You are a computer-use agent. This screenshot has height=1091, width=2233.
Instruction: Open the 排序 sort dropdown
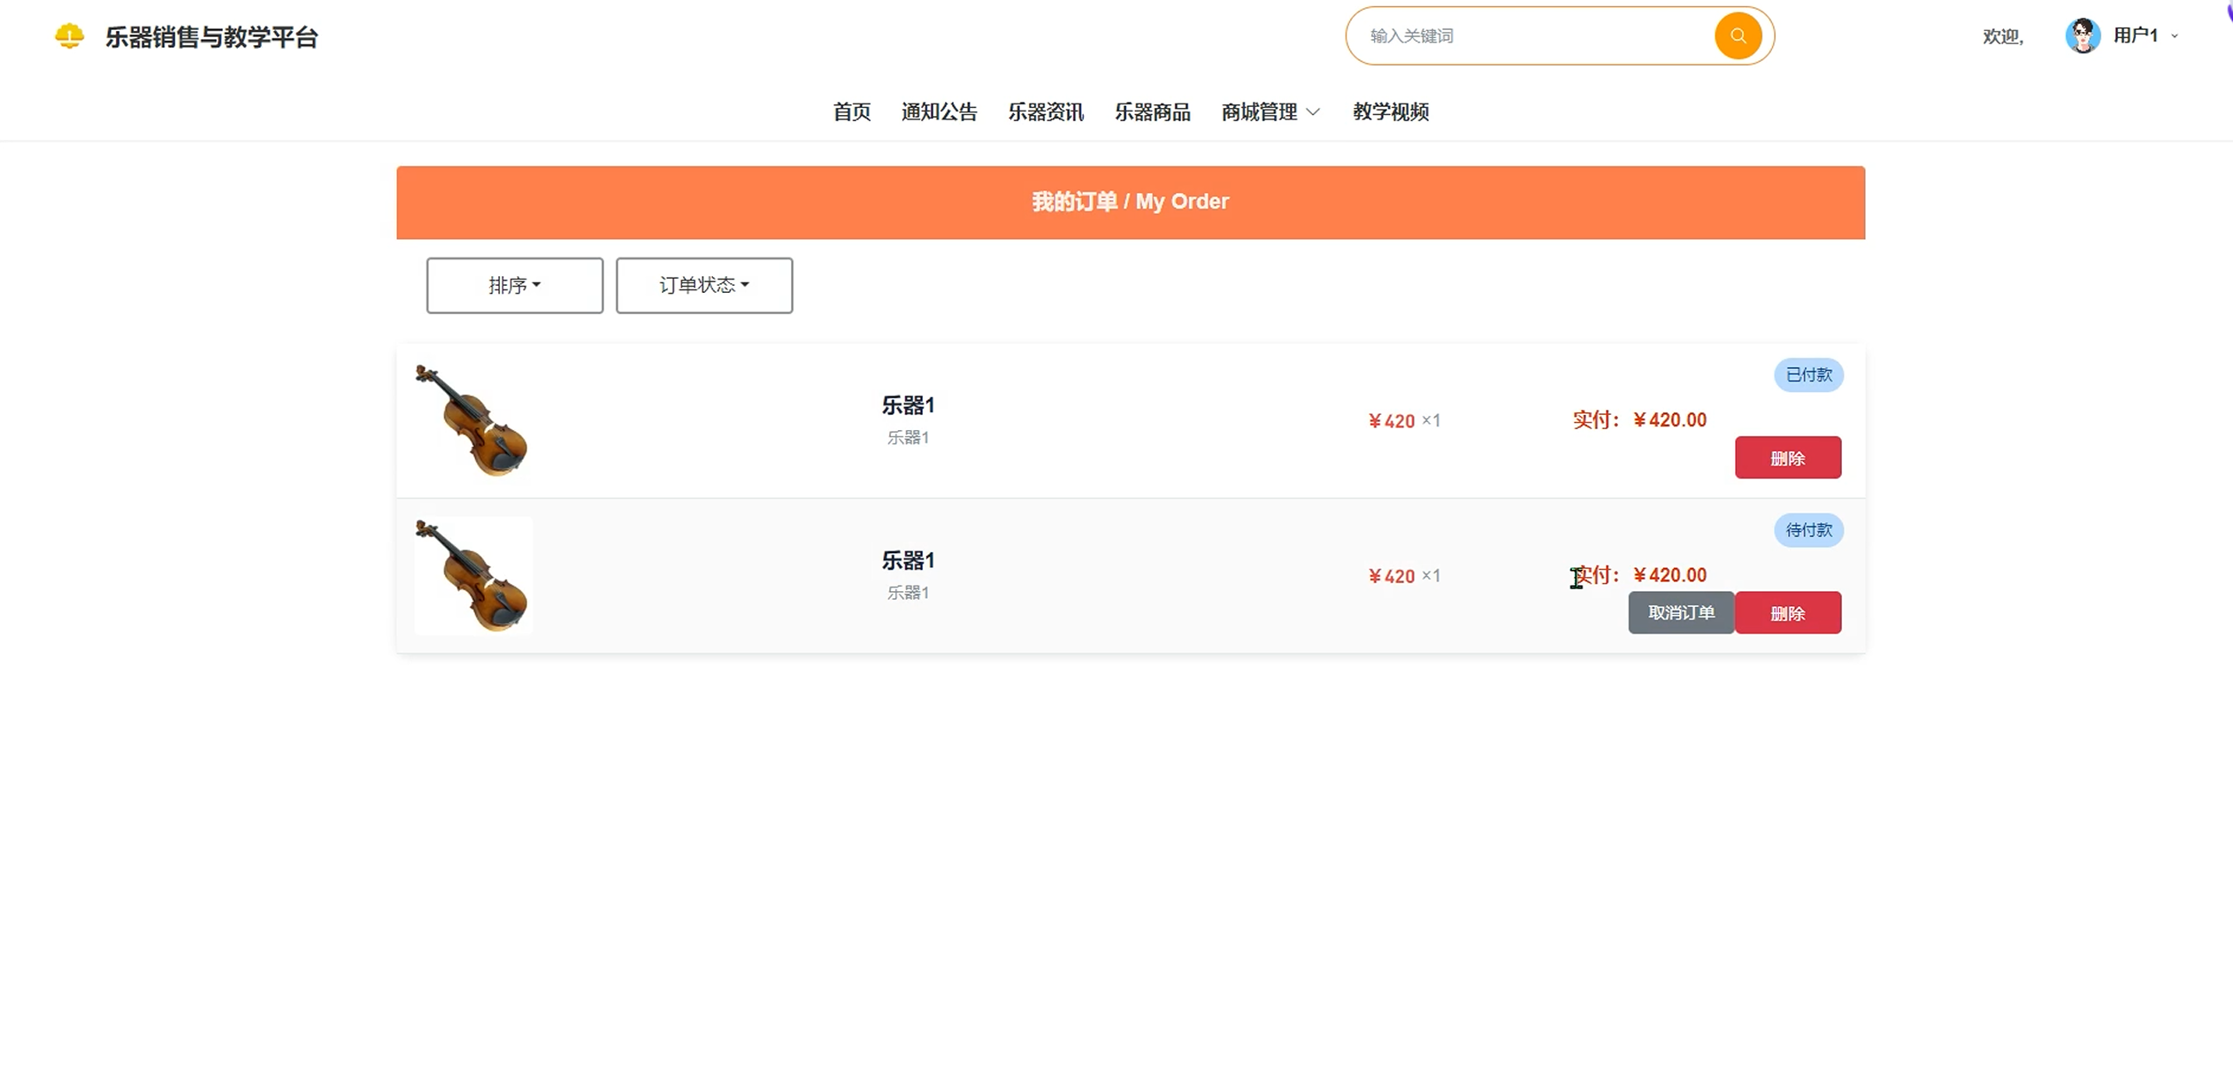pyautogui.click(x=514, y=285)
